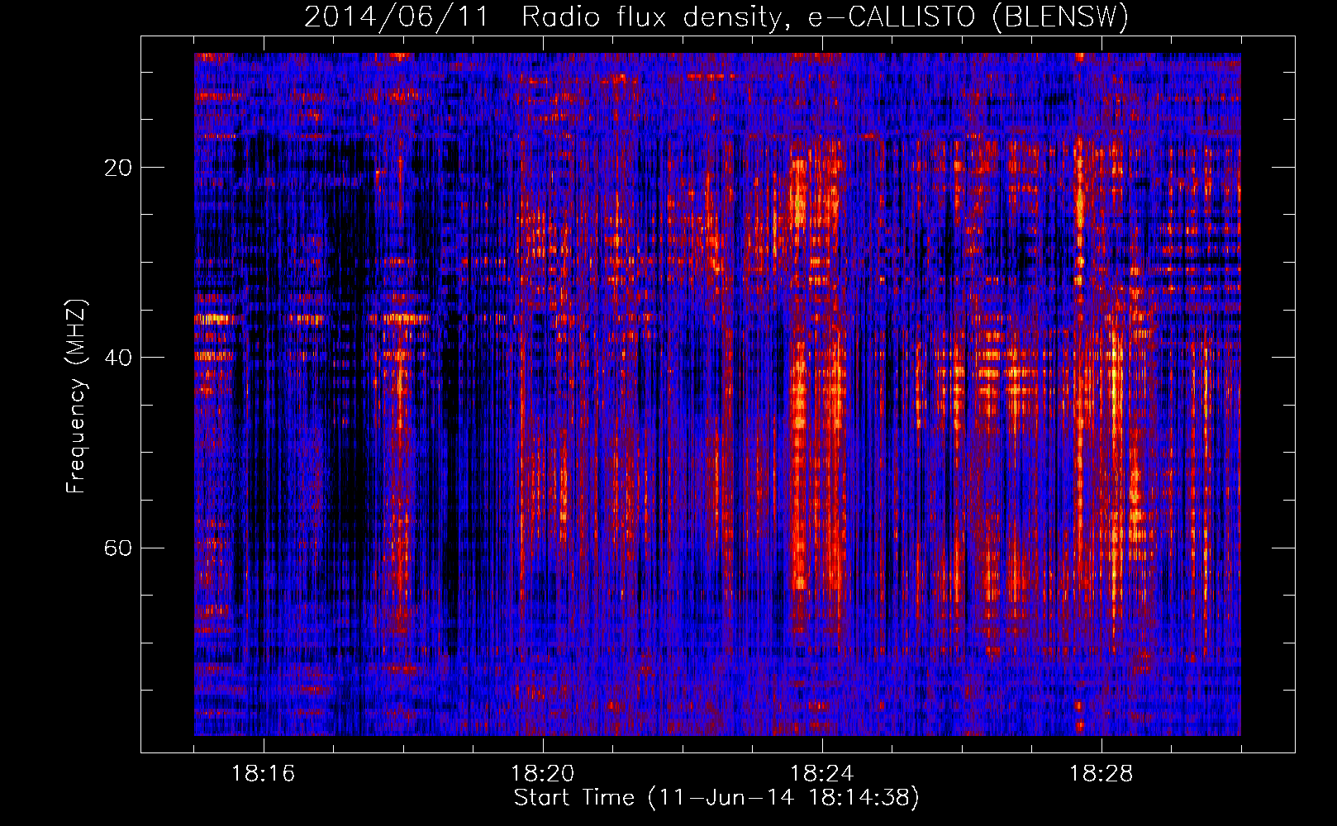Click the 'Start Time (11-Jun-14 18:14:38)' axis label
Viewport: 1337px width, 826px height.
click(x=716, y=798)
